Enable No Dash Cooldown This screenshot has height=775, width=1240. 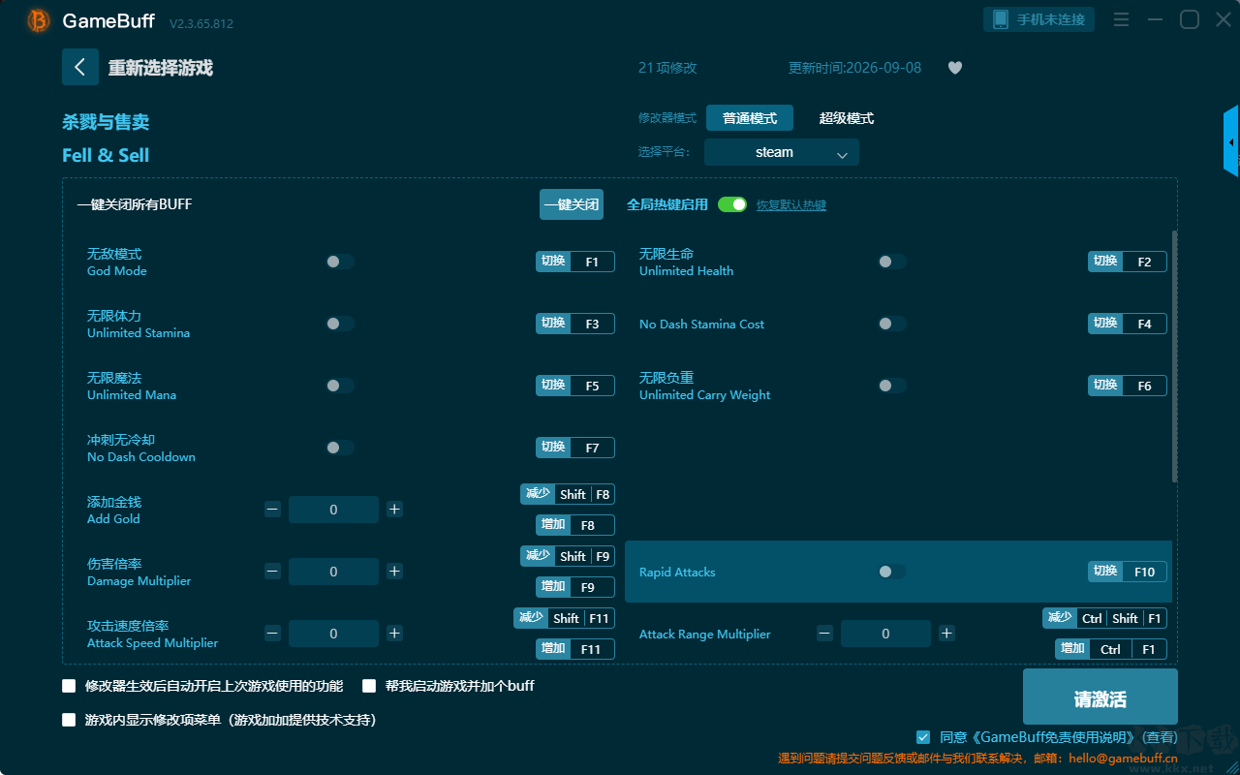pyautogui.click(x=340, y=448)
